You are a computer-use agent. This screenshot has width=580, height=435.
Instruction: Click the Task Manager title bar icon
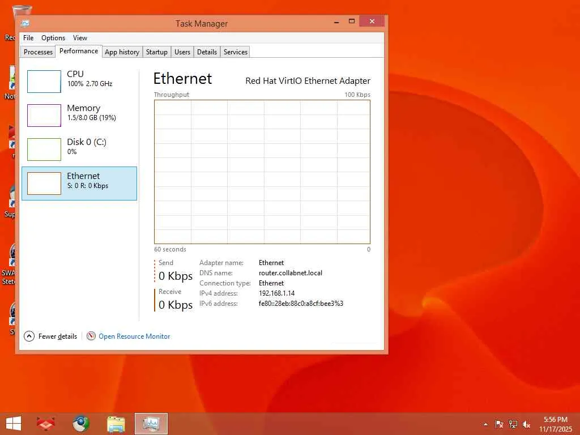coord(25,23)
